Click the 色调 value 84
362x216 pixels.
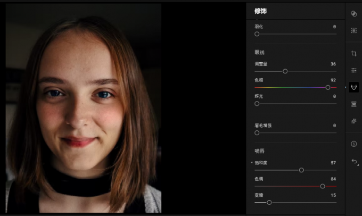pos(333,179)
